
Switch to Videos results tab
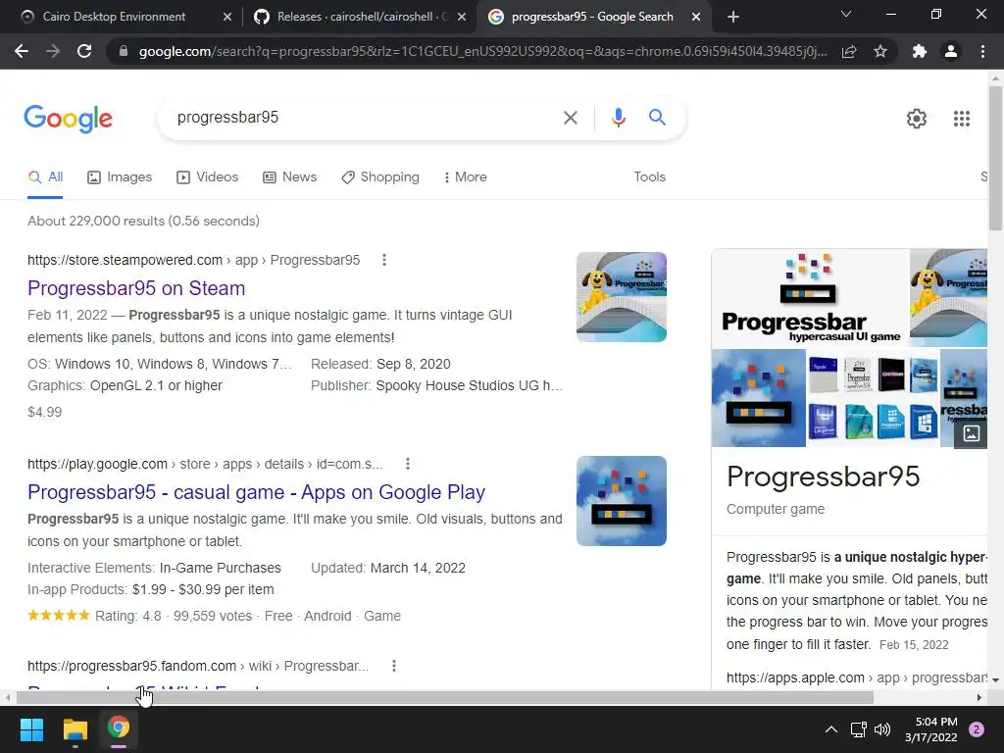pos(208,177)
